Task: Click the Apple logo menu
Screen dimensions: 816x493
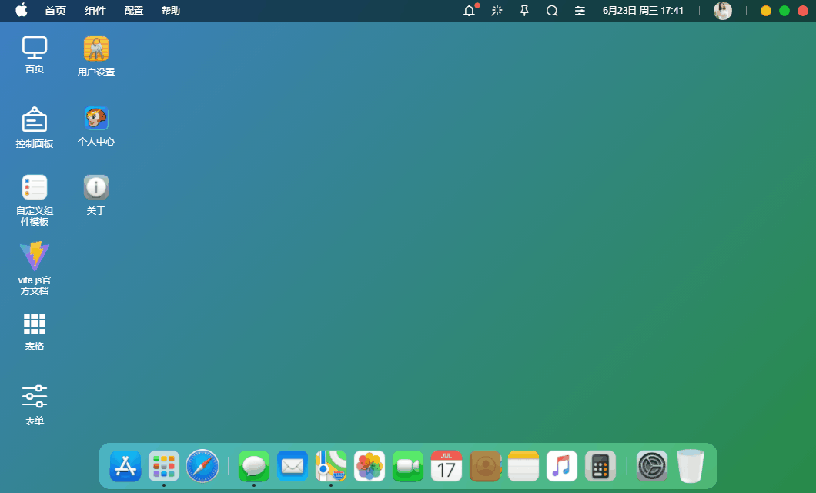Action: tap(21, 10)
